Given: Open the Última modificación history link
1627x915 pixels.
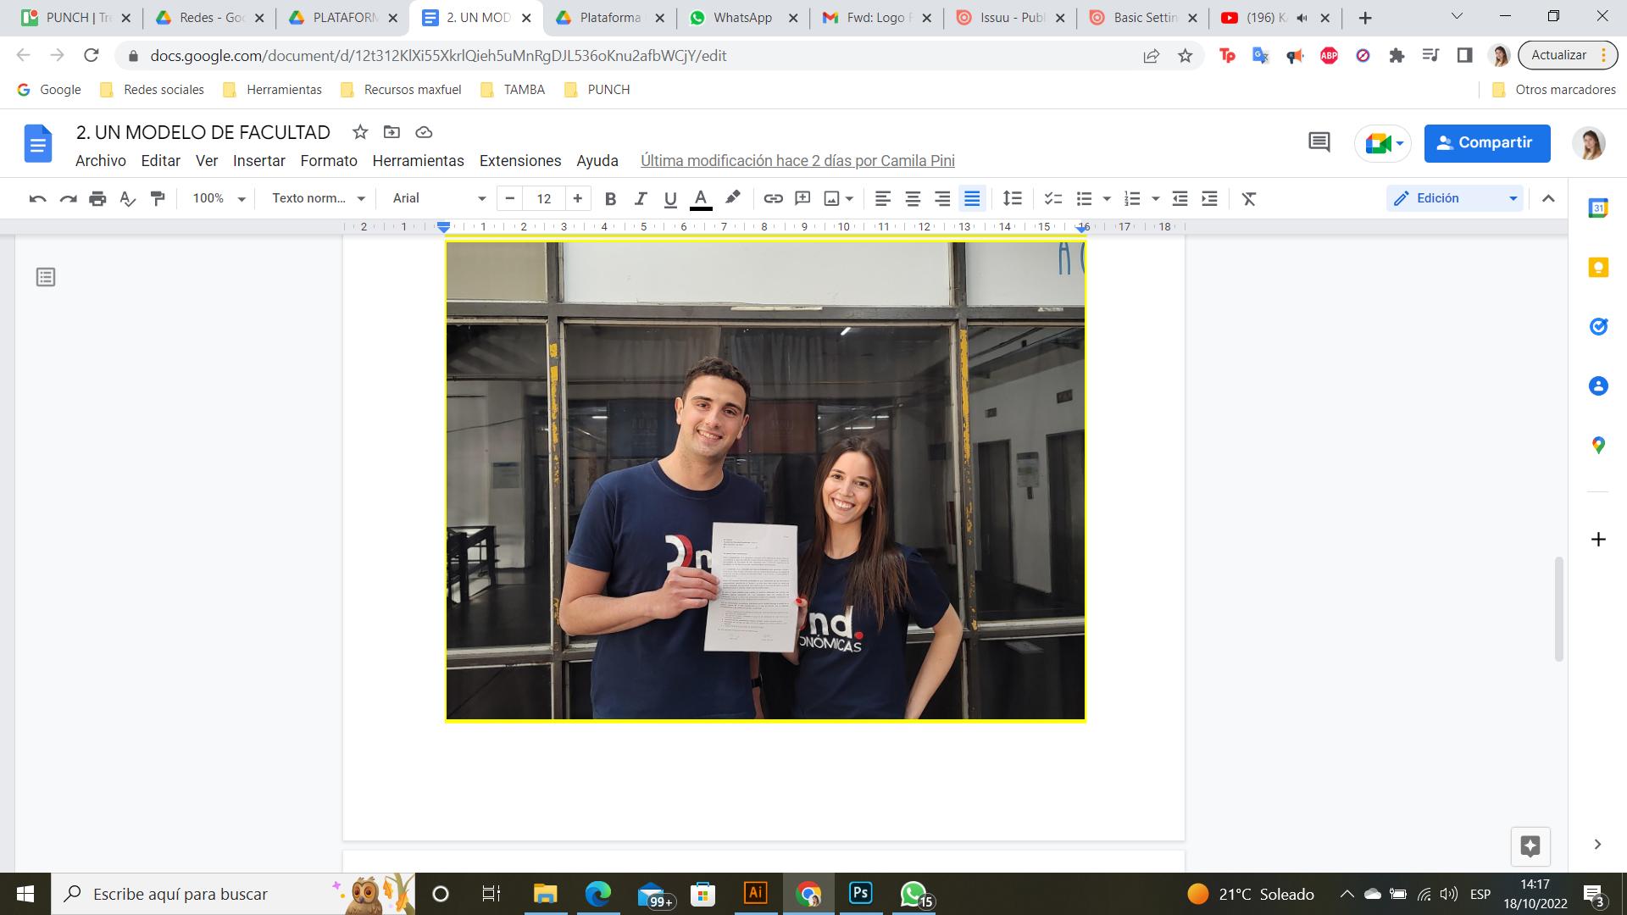Looking at the screenshot, I should coord(797,161).
